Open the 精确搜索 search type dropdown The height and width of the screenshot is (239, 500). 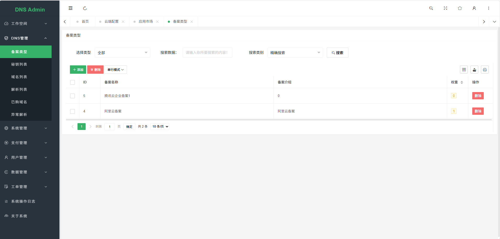coord(295,53)
